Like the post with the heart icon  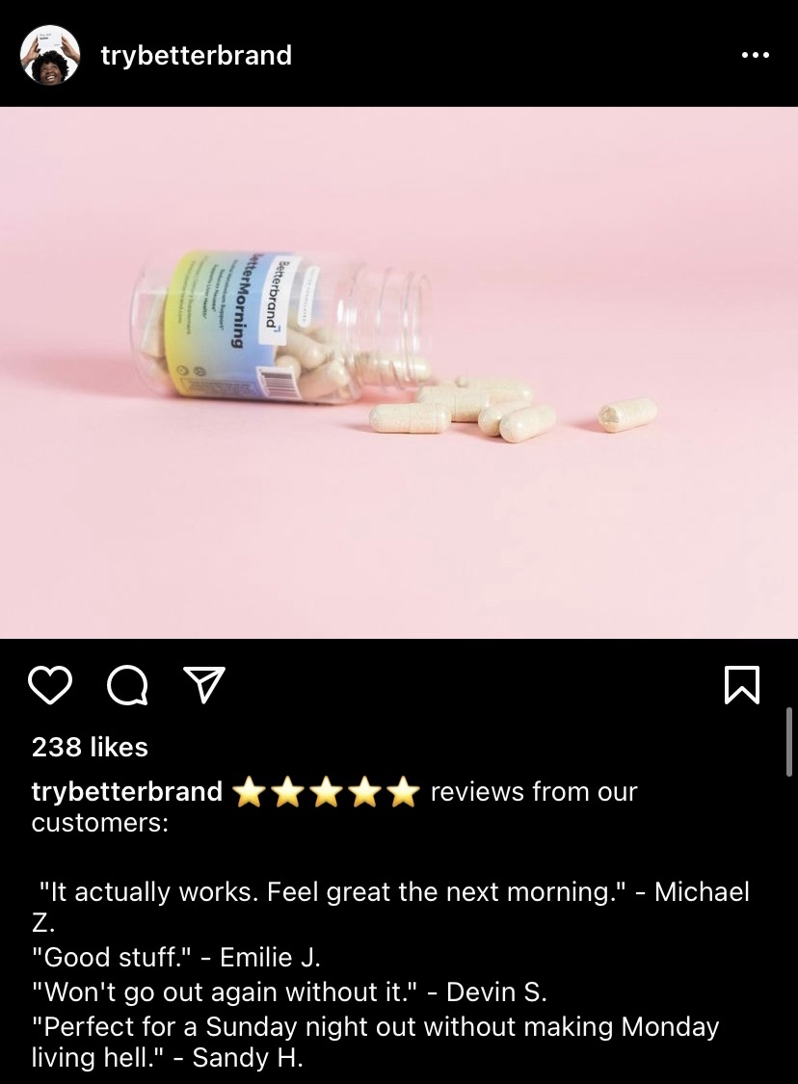coord(50,685)
